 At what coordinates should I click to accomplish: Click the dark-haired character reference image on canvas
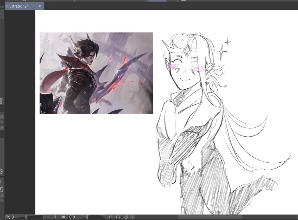(96, 73)
